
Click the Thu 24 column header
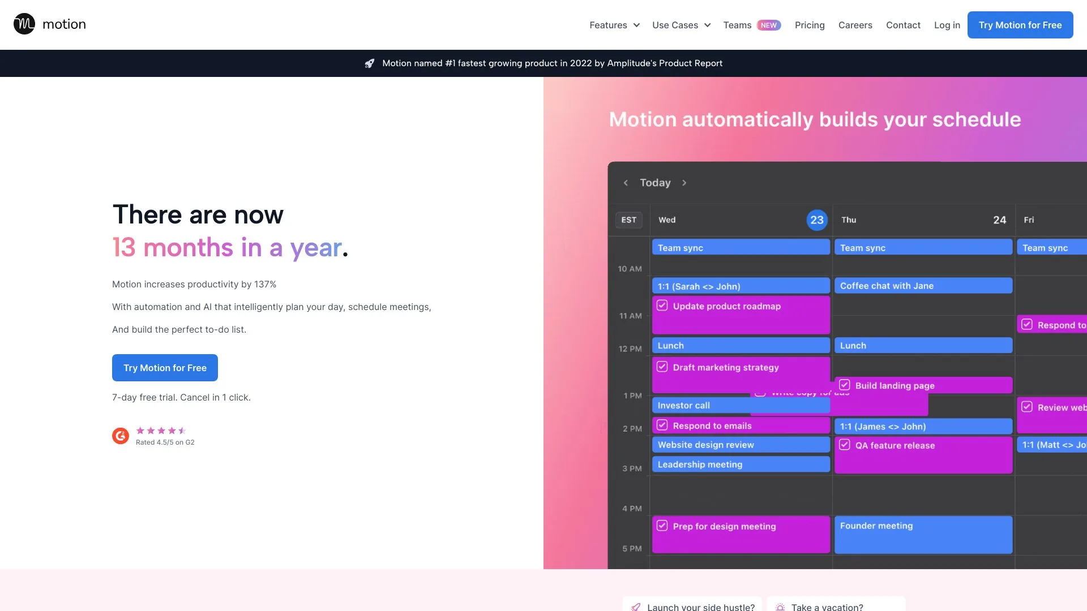tap(923, 220)
